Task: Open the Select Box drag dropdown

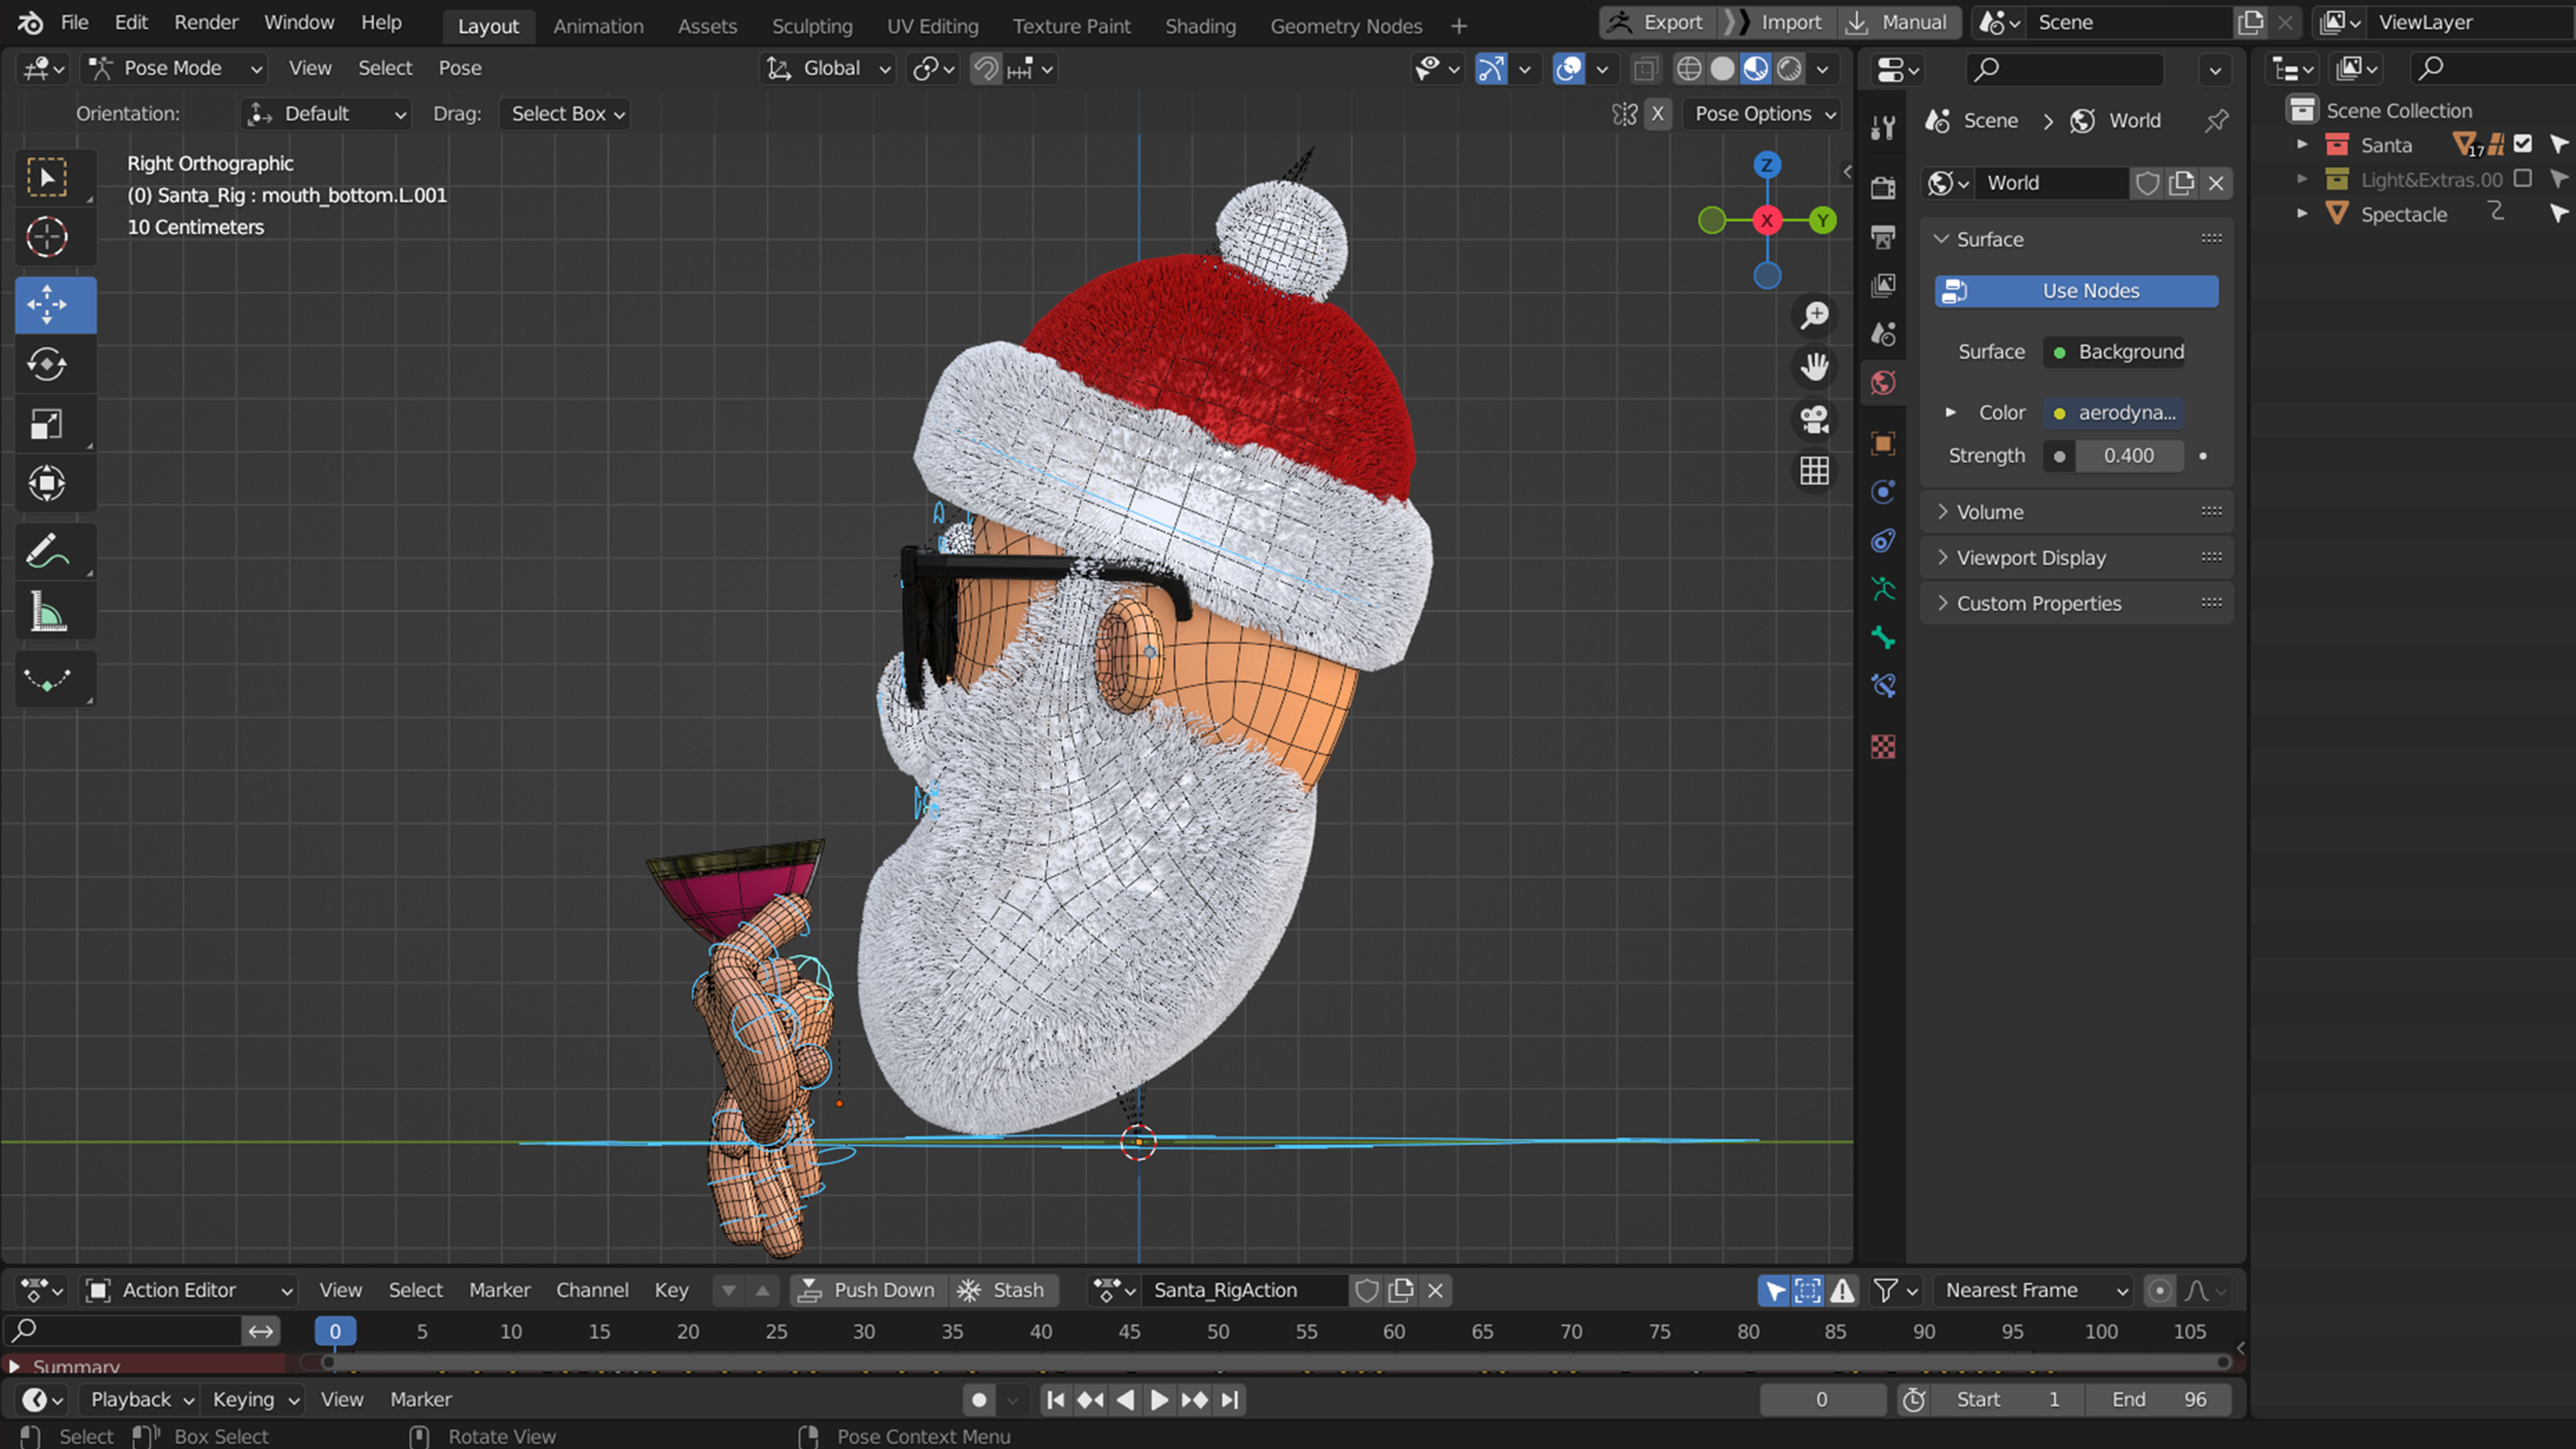Action: point(565,114)
